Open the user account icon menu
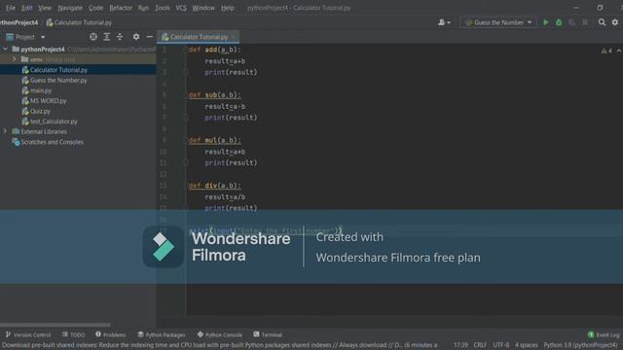 (444, 22)
